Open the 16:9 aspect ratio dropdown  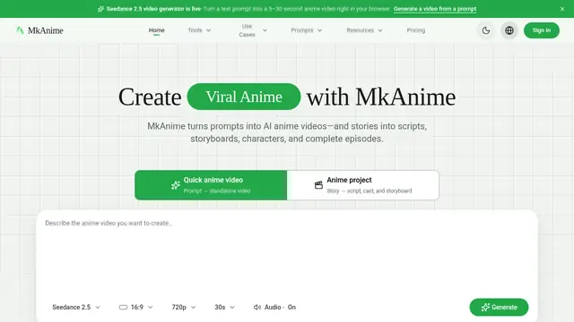(x=136, y=308)
